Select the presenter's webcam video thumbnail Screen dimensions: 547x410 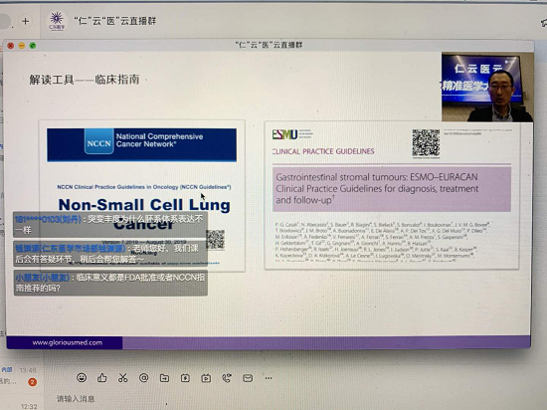pyautogui.click(x=487, y=88)
